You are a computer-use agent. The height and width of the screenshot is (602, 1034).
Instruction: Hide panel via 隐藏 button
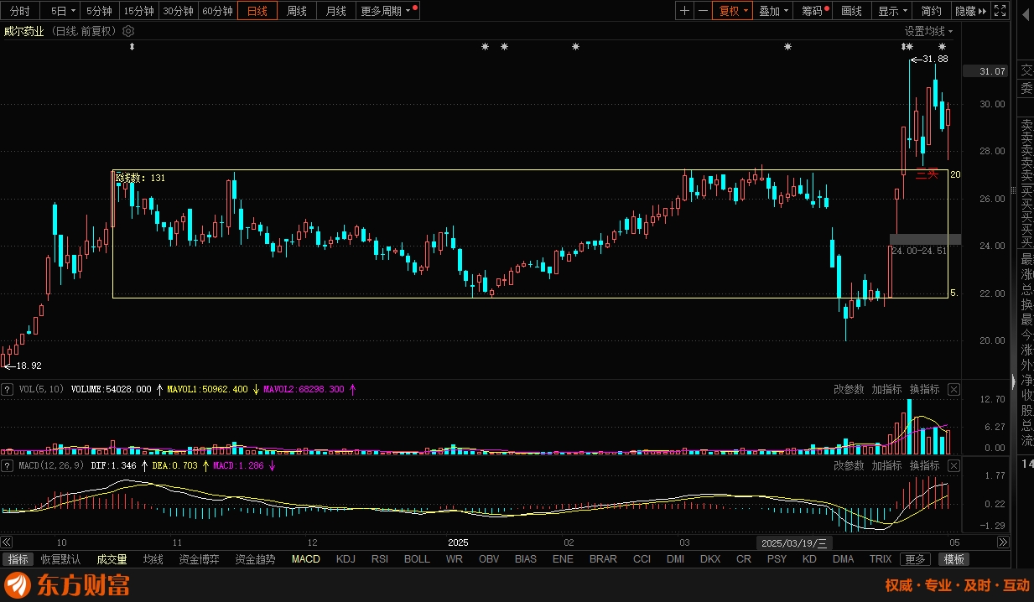[x=970, y=11]
